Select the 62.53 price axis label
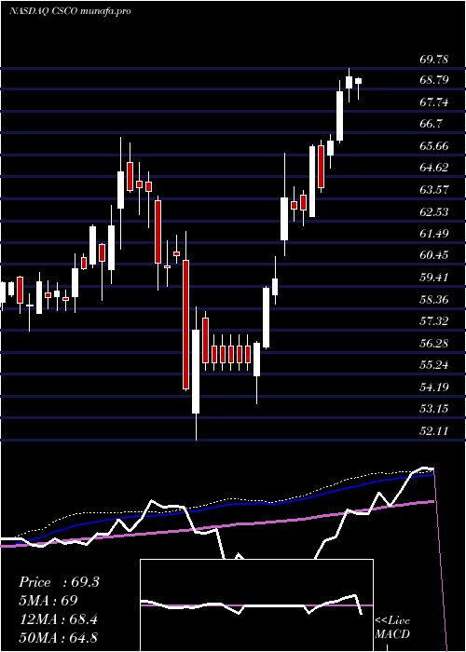This screenshot has height=652, width=466. (434, 211)
